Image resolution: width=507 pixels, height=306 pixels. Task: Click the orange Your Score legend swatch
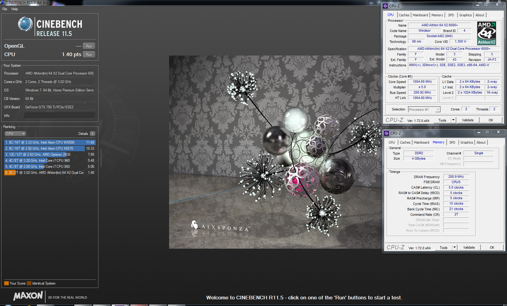[x=6, y=283]
